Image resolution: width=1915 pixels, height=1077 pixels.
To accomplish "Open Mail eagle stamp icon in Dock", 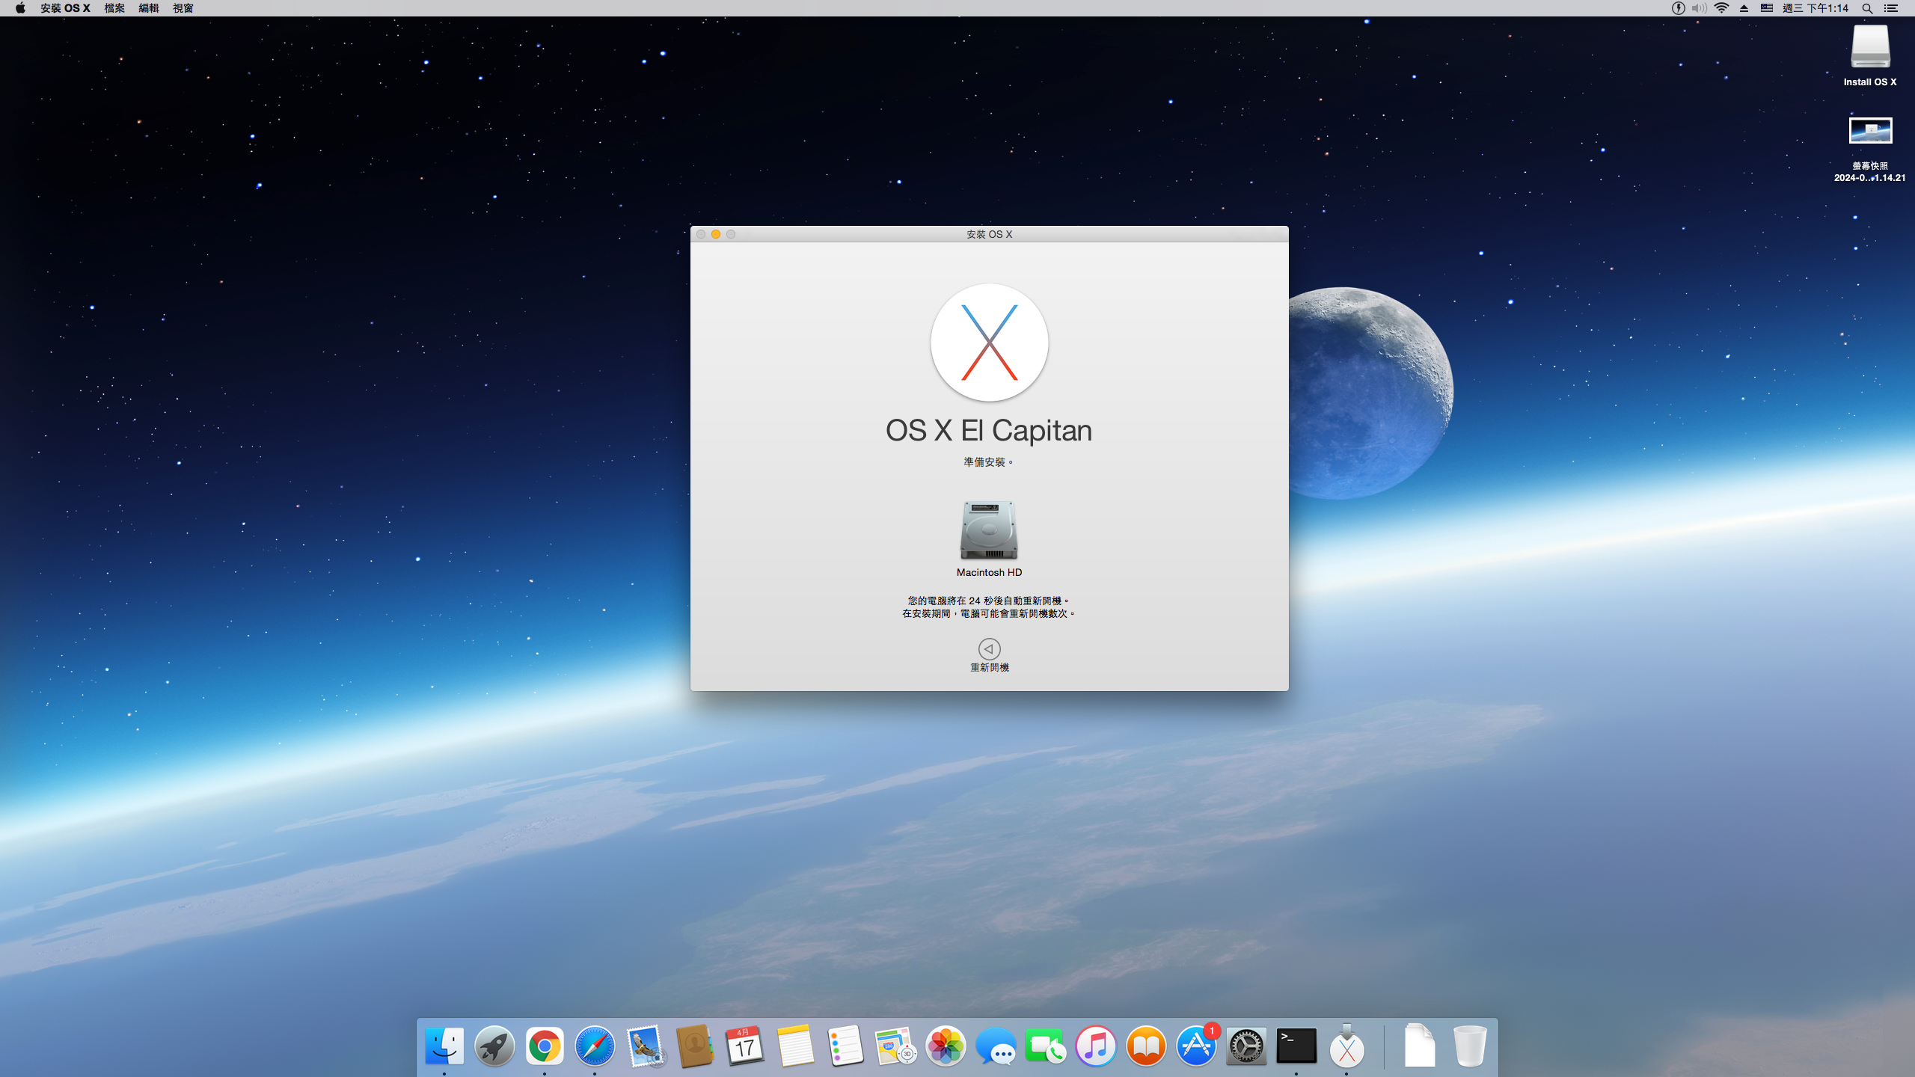I will (645, 1046).
